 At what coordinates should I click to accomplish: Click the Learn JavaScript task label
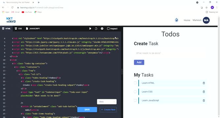(x=150, y=100)
